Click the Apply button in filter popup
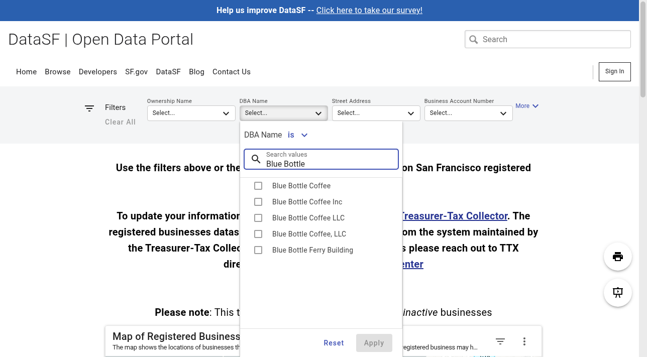 (374, 343)
